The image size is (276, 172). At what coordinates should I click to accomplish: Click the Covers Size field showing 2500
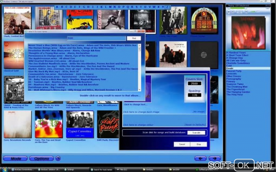[x=194, y=84]
